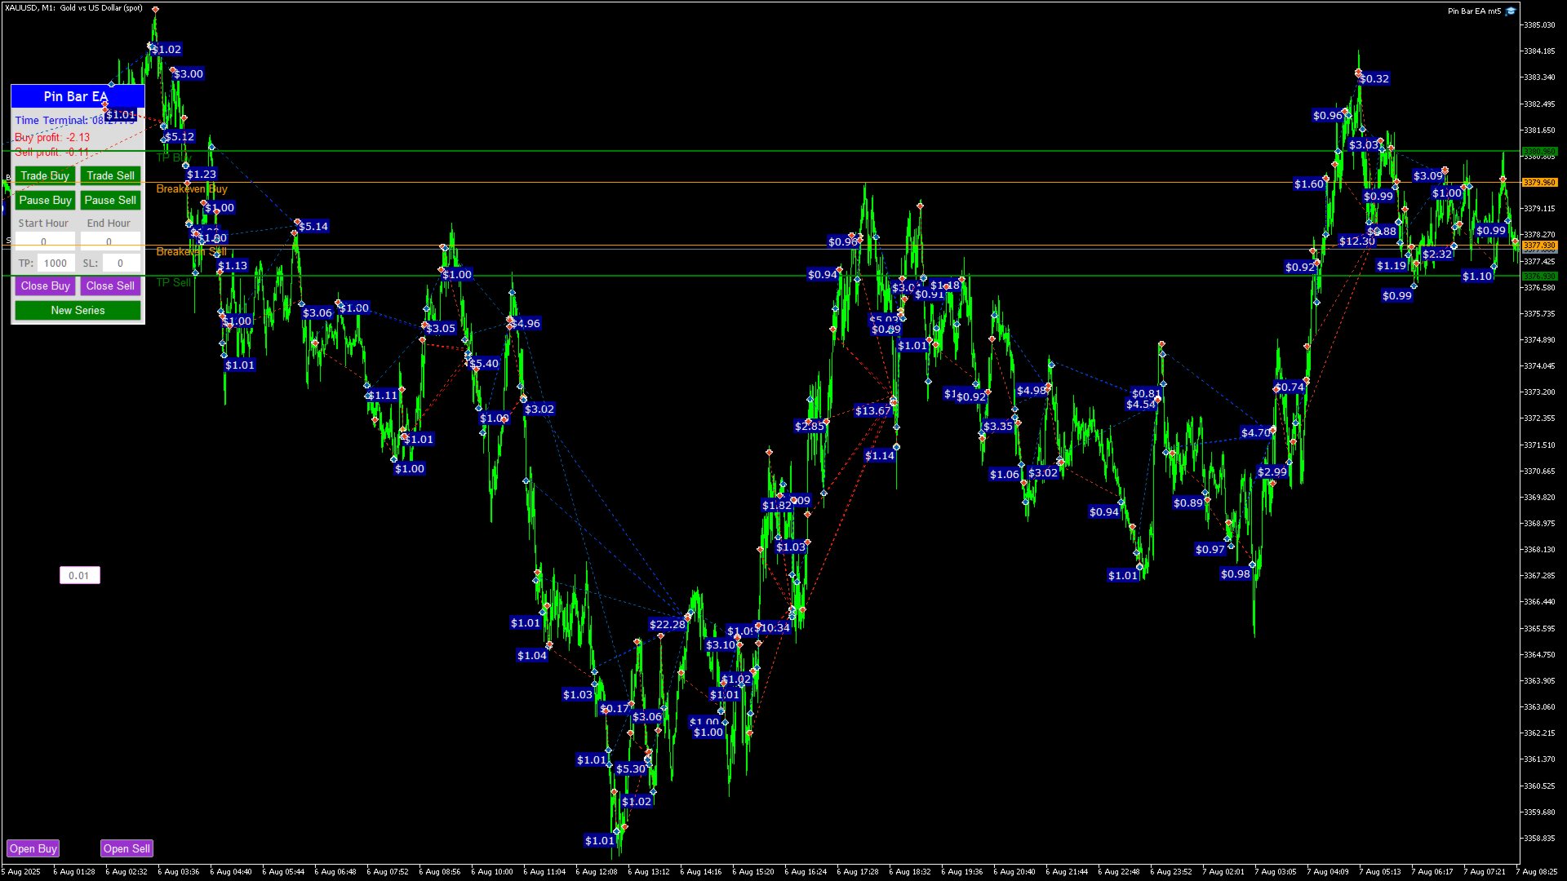Image resolution: width=1567 pixels, height=881 pixels.
Task: Pause sell trading with Pause Sell
Action: (110, 200)
